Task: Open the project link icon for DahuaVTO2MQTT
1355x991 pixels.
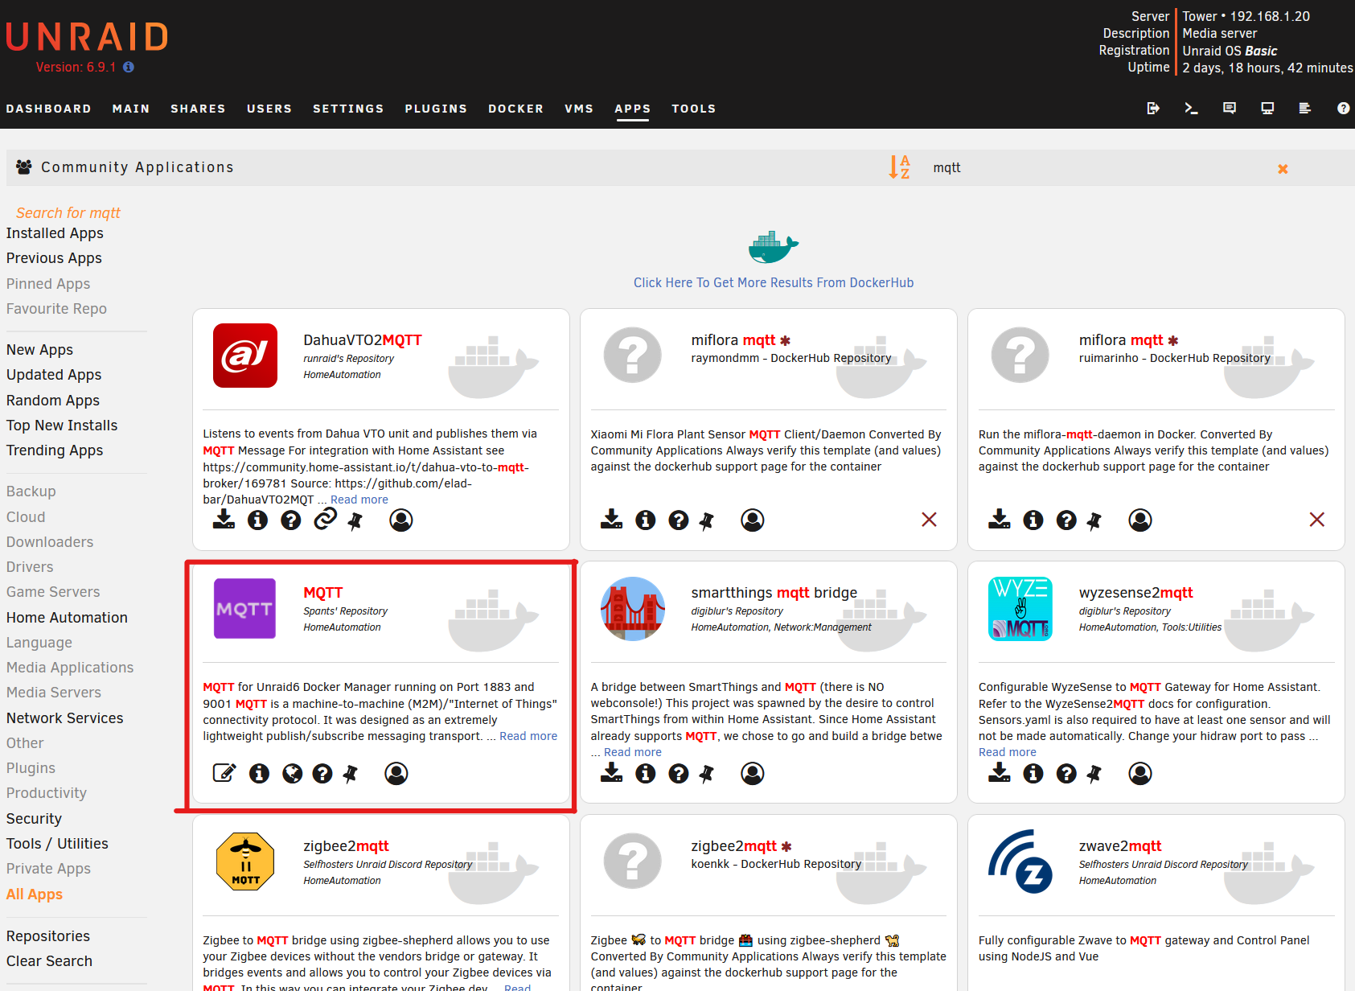Action: [x=325, y=520]
